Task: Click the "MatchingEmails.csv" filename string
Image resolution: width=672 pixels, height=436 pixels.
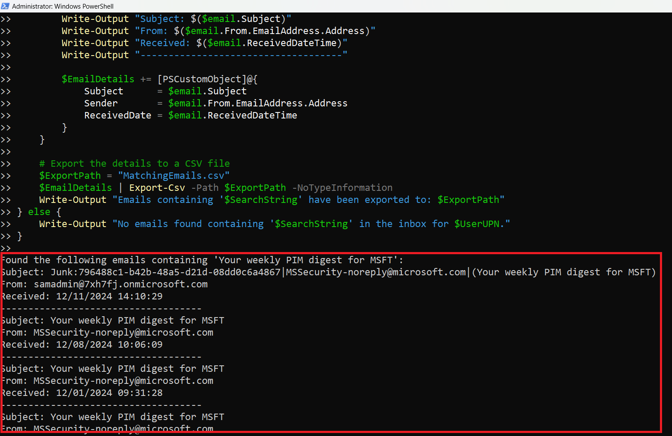Action: (174, 176)
